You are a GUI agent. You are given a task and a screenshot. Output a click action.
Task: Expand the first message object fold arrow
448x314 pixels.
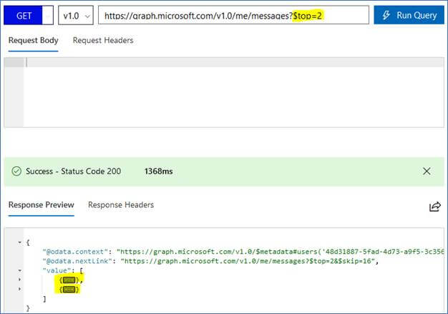19,280
